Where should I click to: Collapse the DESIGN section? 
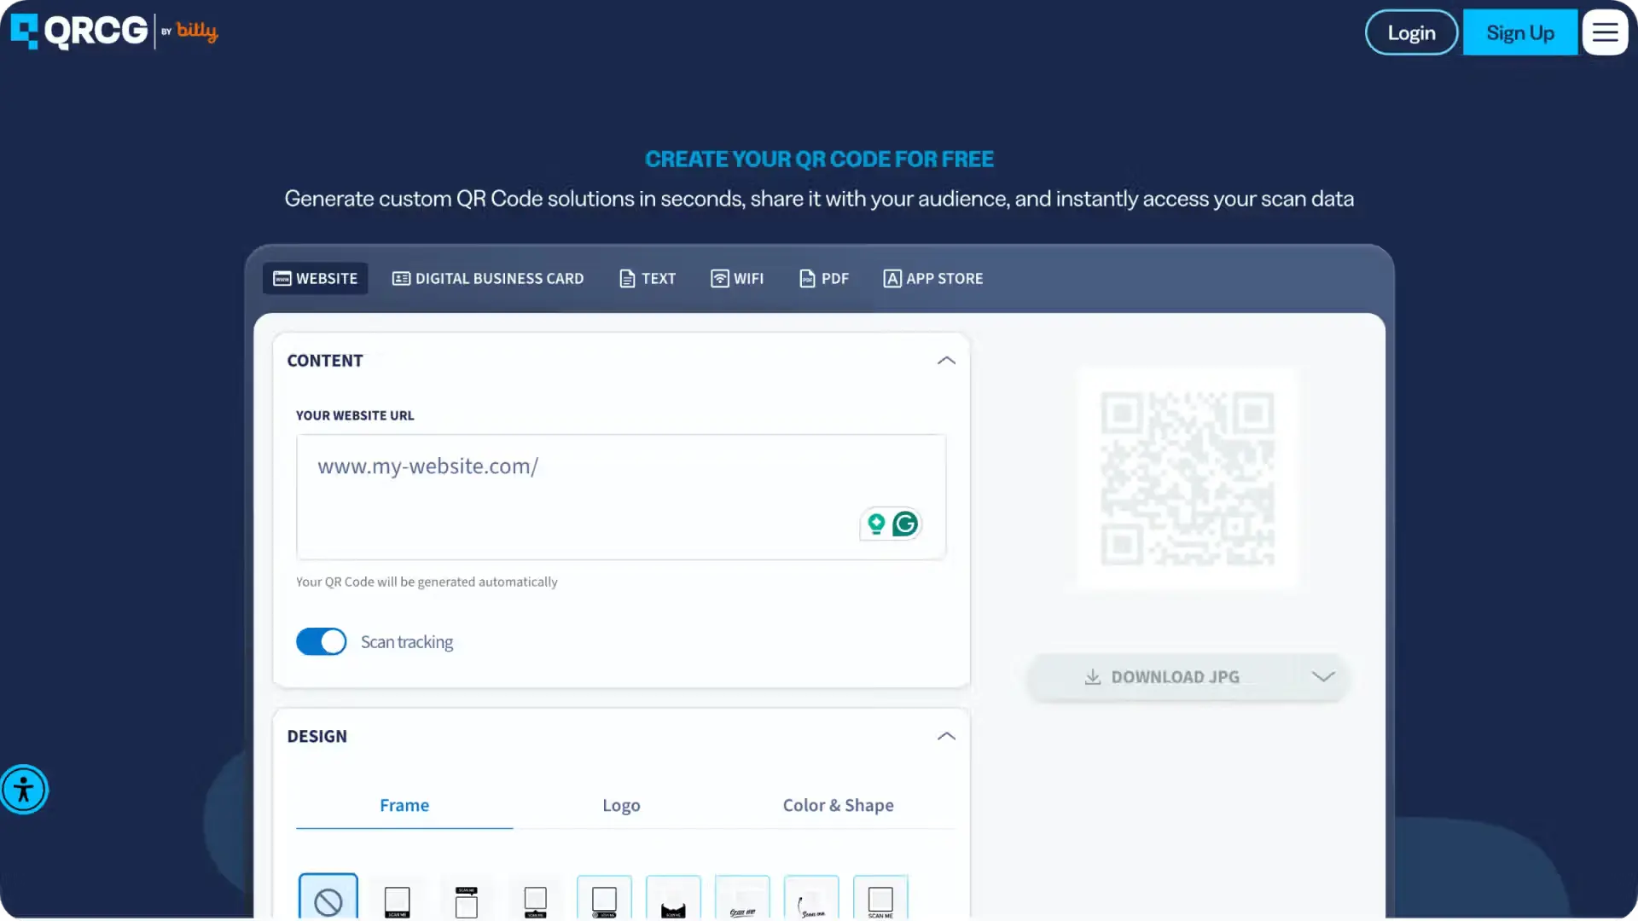[946, 736]
